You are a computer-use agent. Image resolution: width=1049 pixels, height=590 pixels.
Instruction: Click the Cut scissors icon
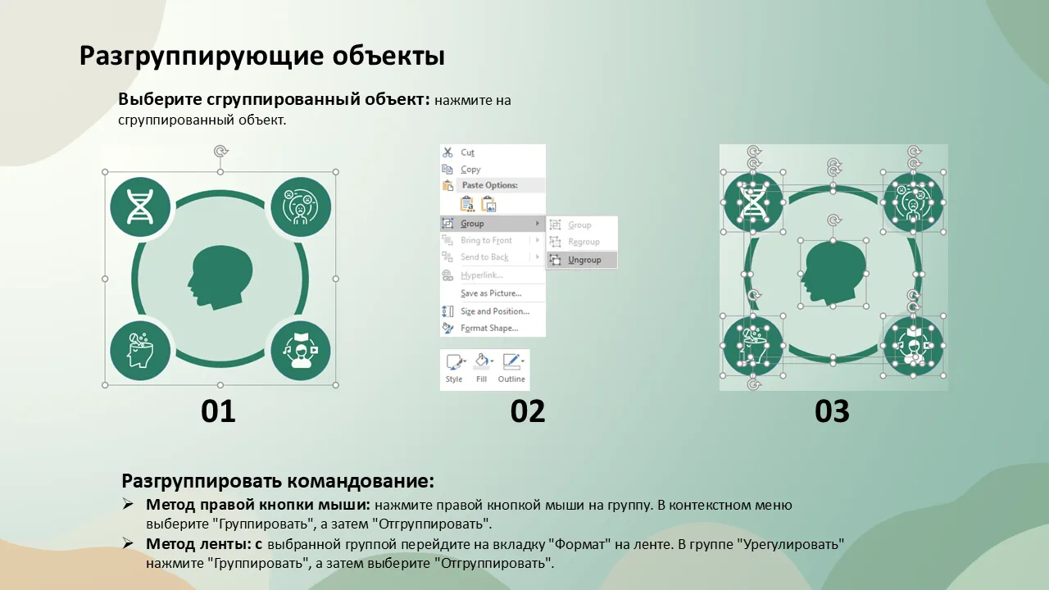tap(447, 152)
